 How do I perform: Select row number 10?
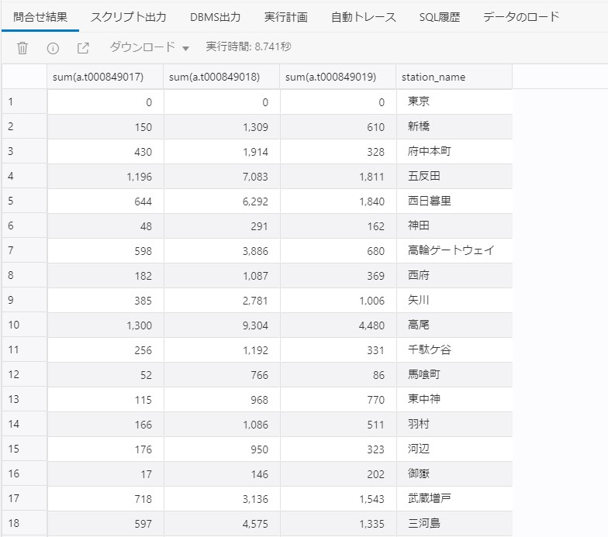pyautogui.click(x=23, y=325)
